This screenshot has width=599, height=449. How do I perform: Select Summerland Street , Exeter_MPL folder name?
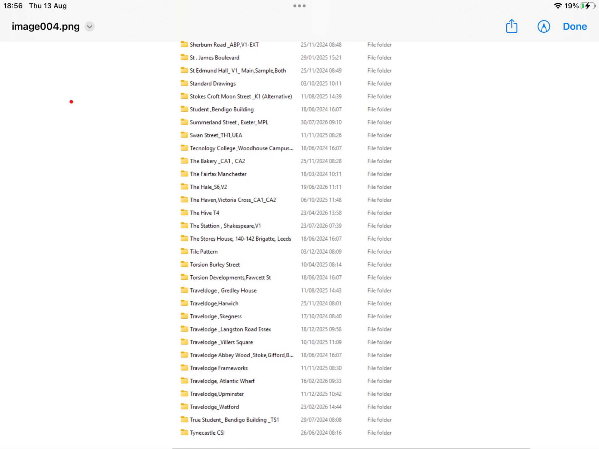pyautogui.click(x=229, y=122)
